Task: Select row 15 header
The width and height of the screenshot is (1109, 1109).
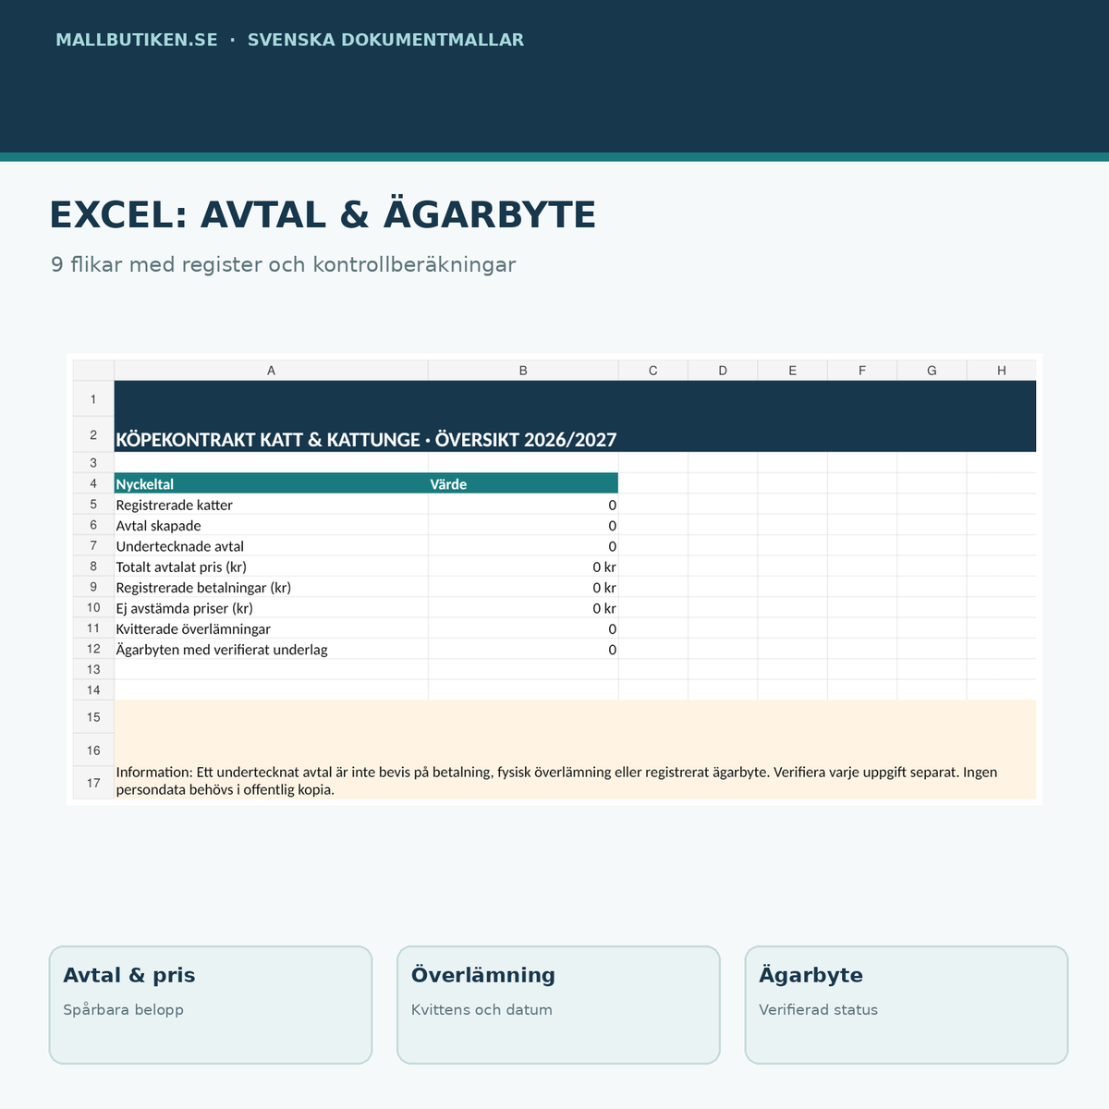Action: click(x=93, y=716)
